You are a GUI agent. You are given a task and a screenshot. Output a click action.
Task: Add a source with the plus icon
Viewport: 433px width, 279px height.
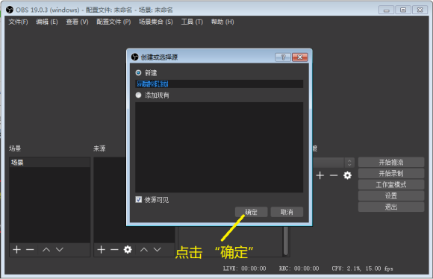(x=102, y=249)
